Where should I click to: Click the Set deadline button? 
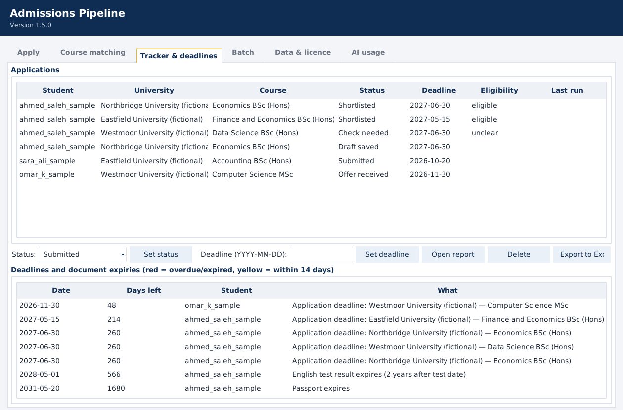point(387,255)
